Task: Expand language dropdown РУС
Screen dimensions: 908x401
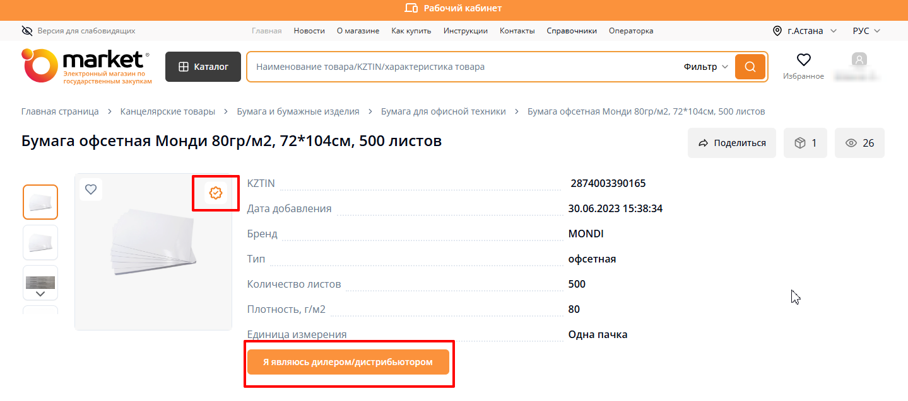Action: pos(866,31)
